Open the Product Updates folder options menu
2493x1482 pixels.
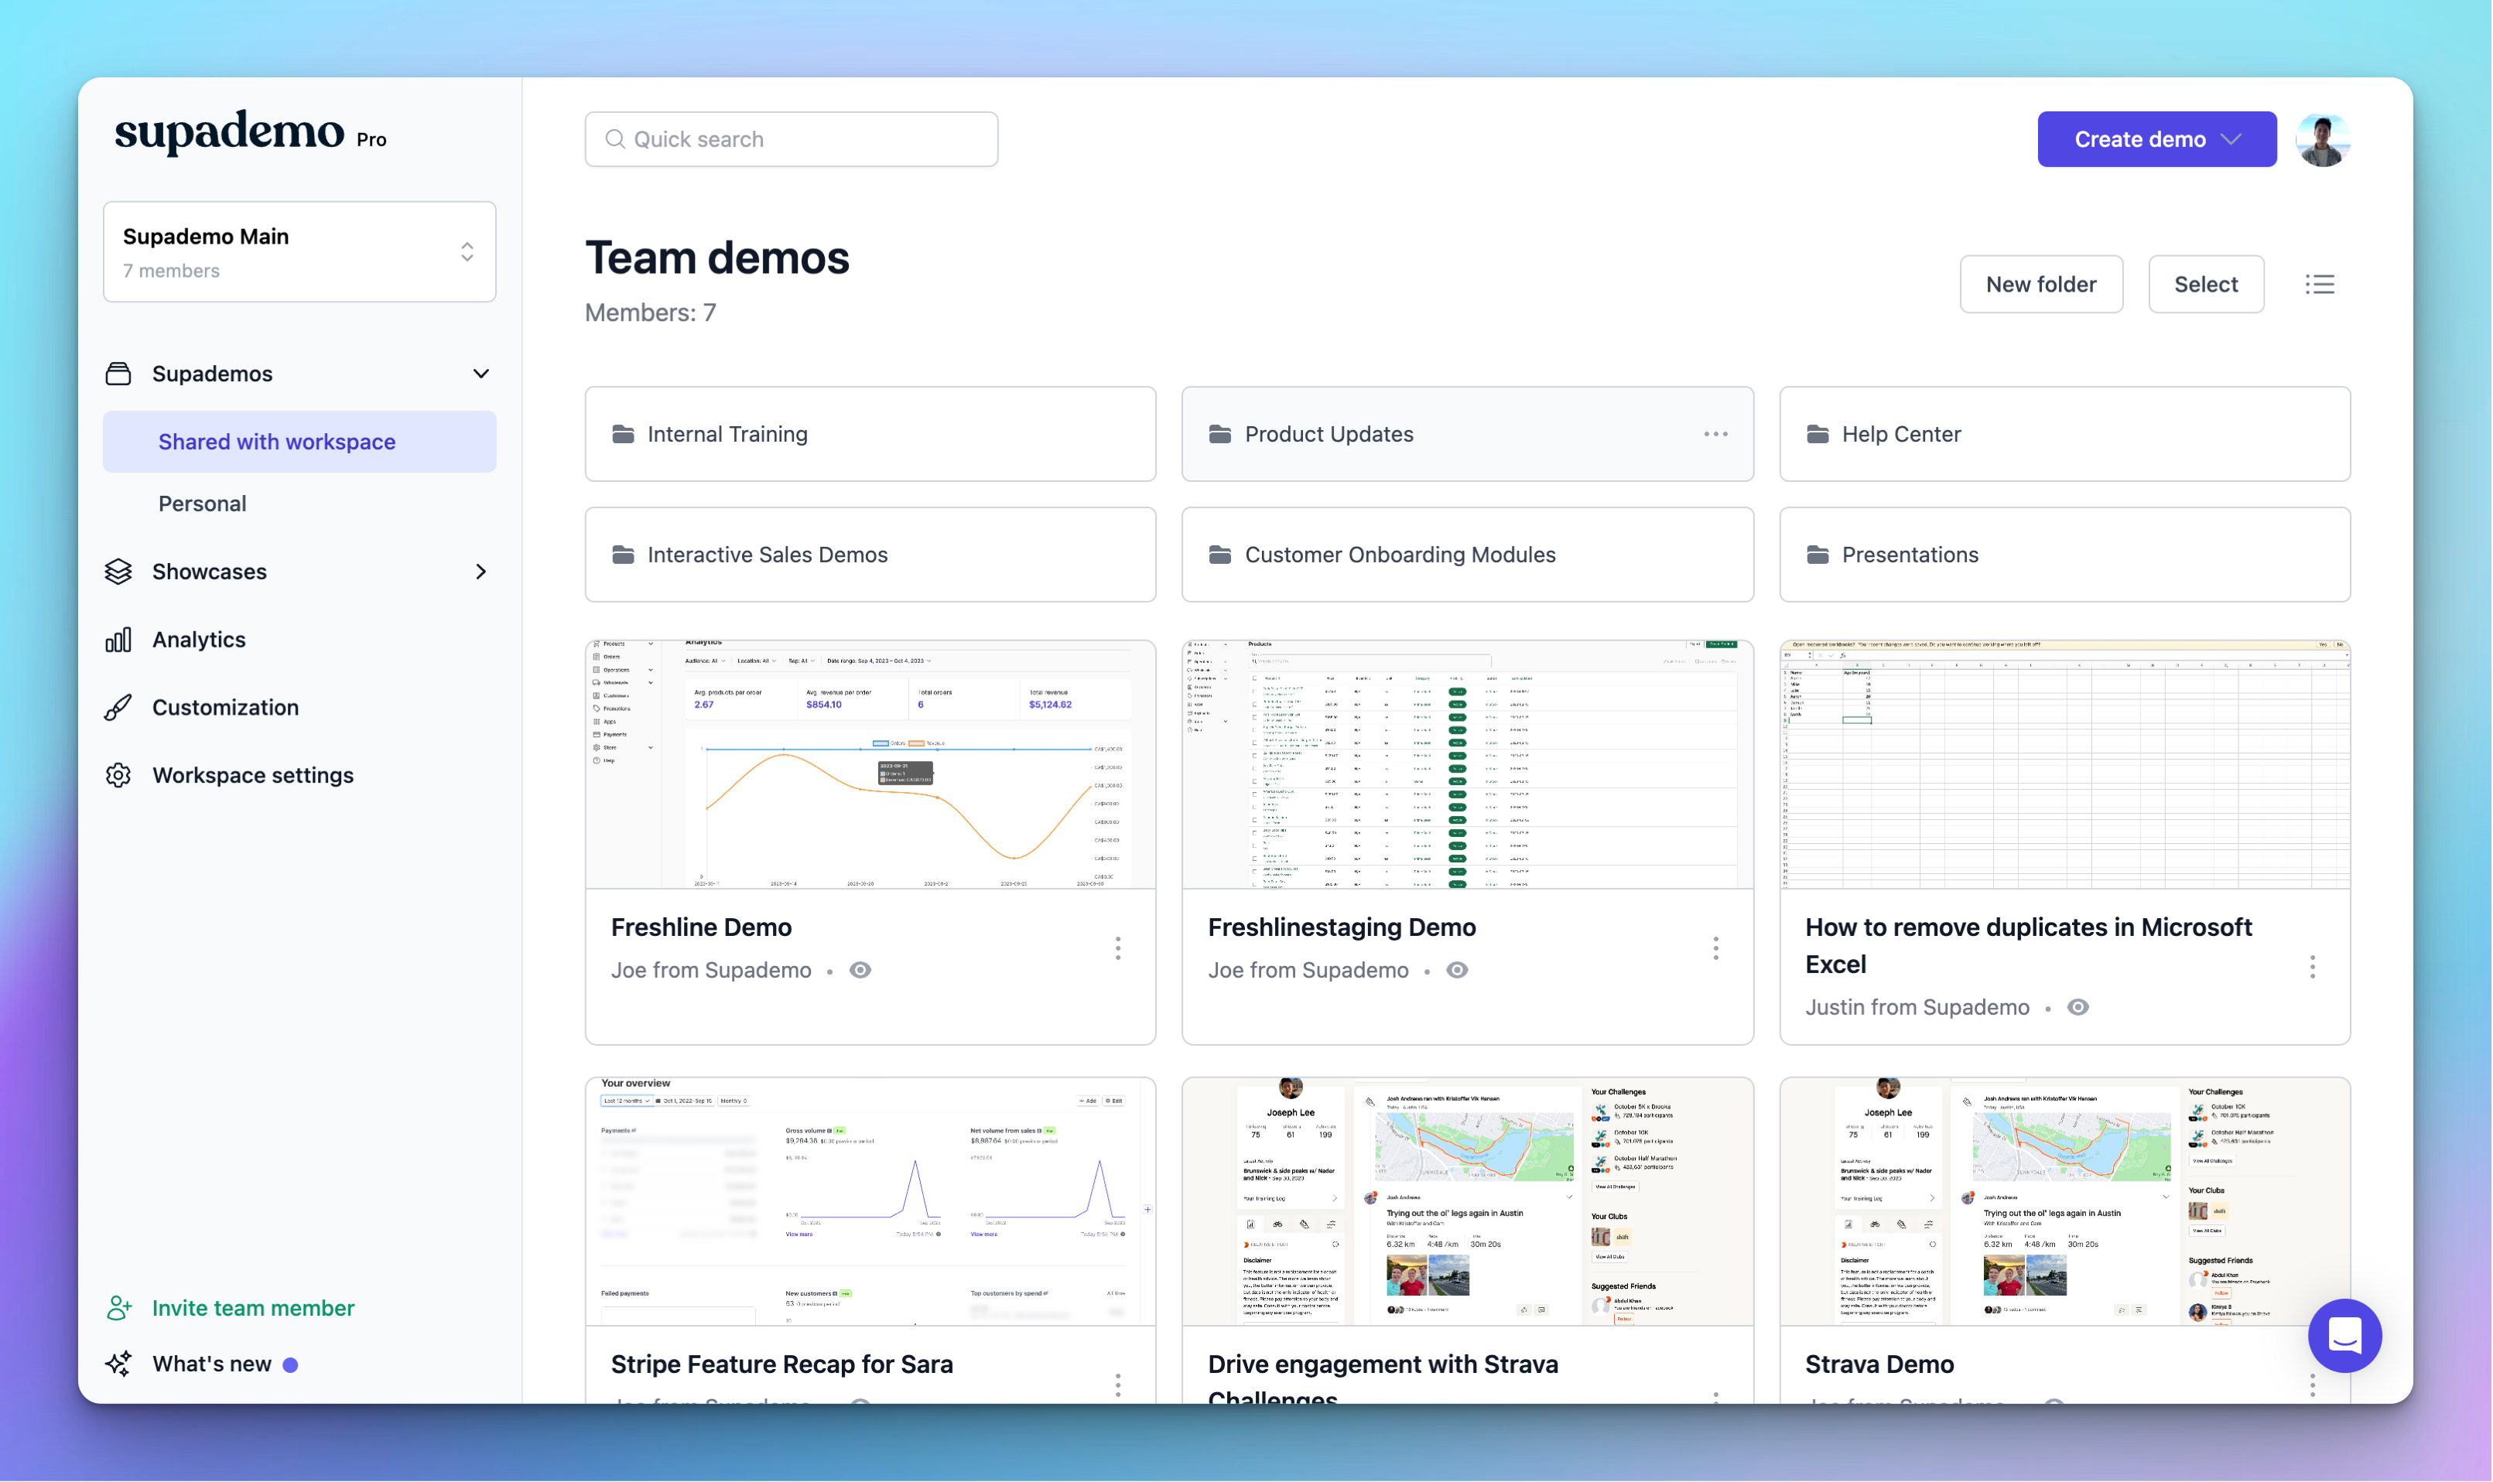[1715, 435]
